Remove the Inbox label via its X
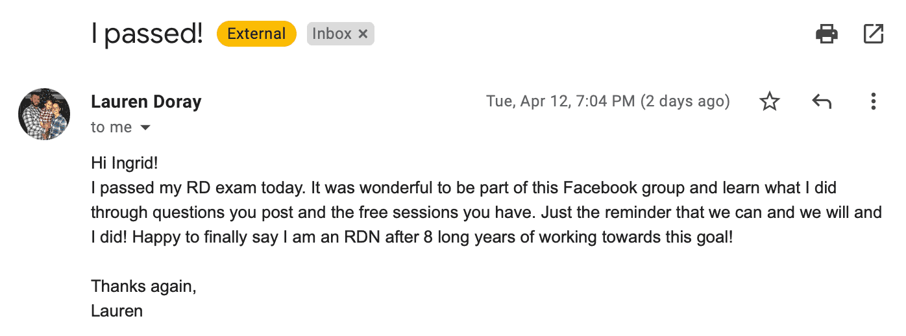The height and width of the screenshot is (336, 906). pos(363,34)
